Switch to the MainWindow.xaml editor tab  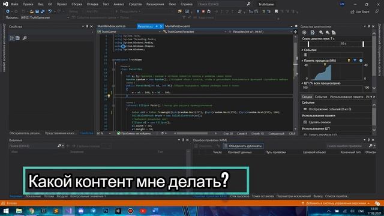point(178,26)
